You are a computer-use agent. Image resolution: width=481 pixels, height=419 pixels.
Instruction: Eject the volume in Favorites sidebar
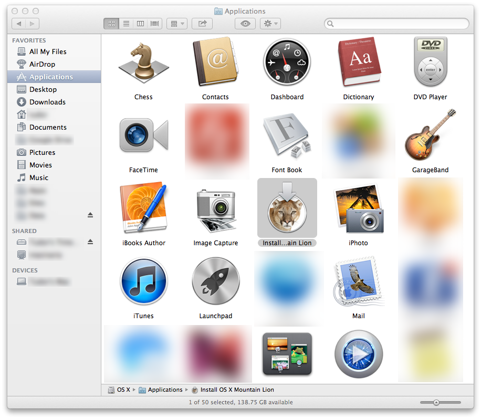pyautogui.click(x=90, y=215)
